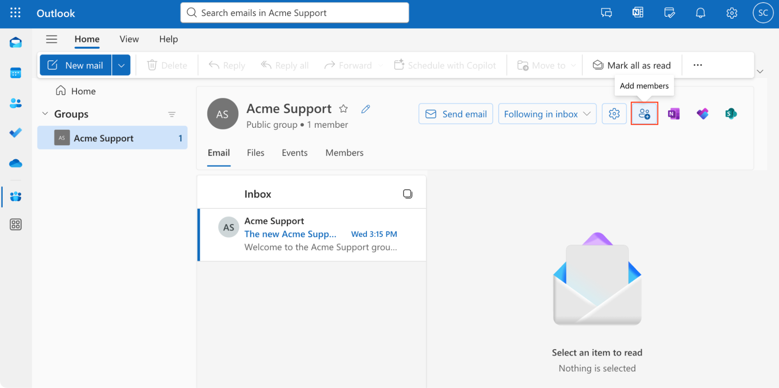
Task: Expand the New mail dropdown arrow
Action: (x=121, y=65)
